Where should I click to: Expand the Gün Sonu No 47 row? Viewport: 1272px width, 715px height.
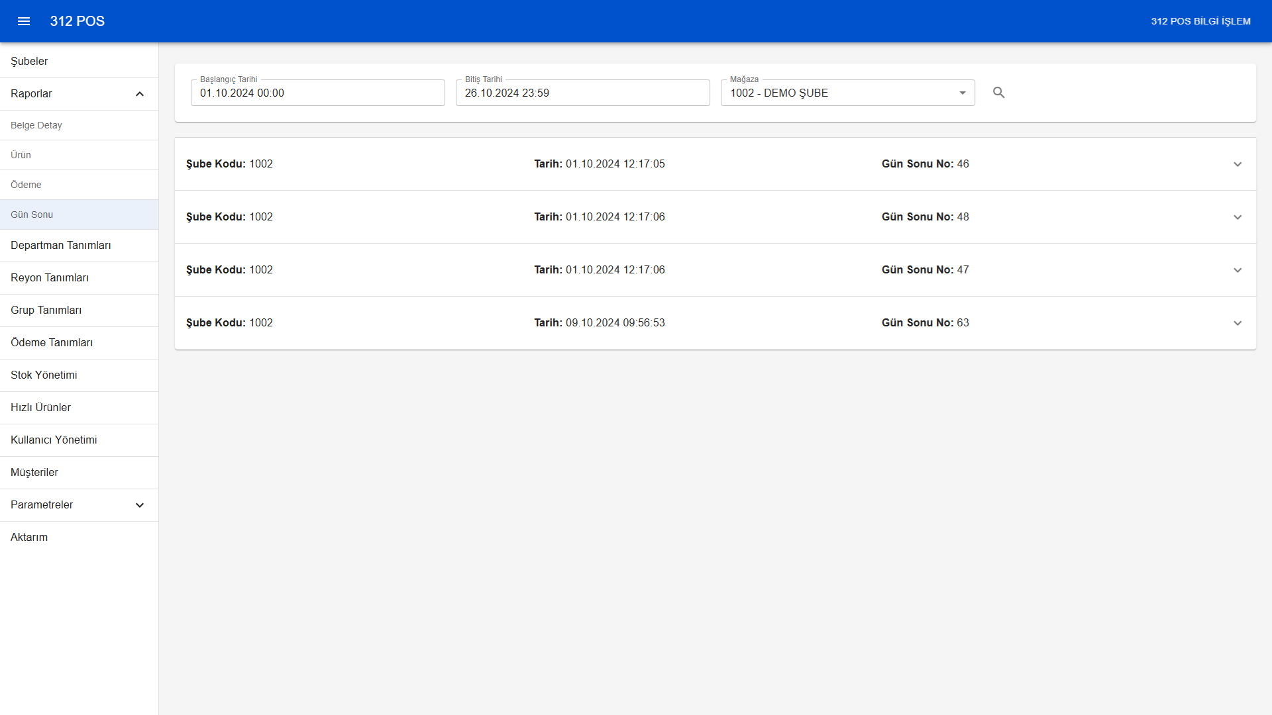point(1237,270)
